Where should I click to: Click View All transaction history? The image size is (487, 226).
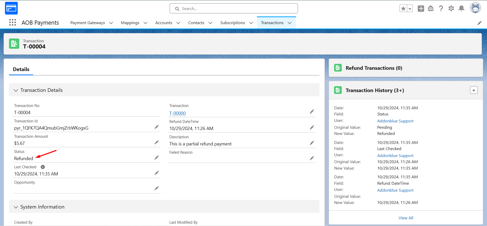tap(406, 218)
